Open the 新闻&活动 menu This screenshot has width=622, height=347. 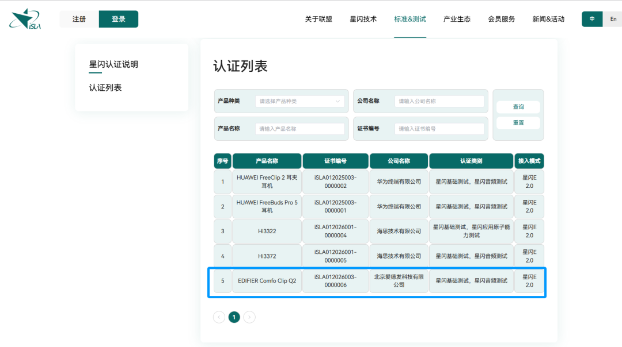[548, 19]
